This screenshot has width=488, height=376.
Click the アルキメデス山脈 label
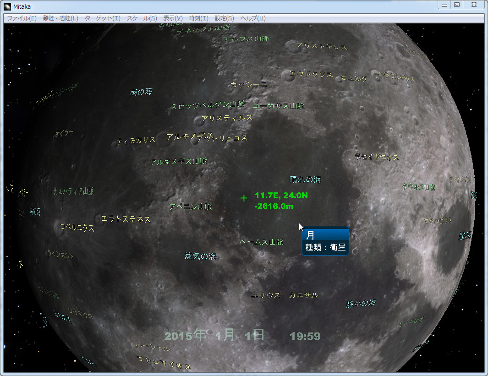pos(178,162)
